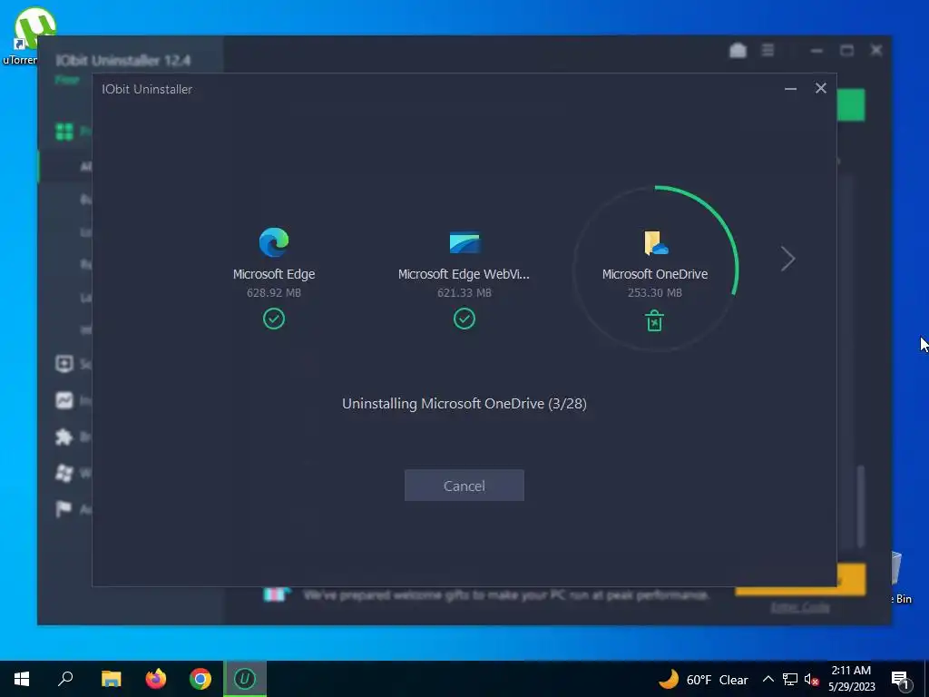This screenshot has width=929, height=697.
Task: Launch Google Chrome from the taskbar
Action: (x=200, y=679)
